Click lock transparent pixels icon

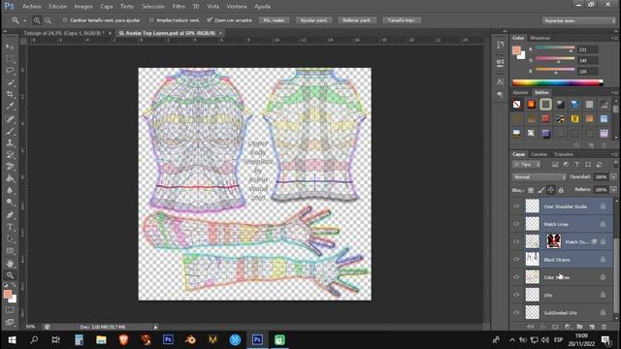[x=531, y=190]
